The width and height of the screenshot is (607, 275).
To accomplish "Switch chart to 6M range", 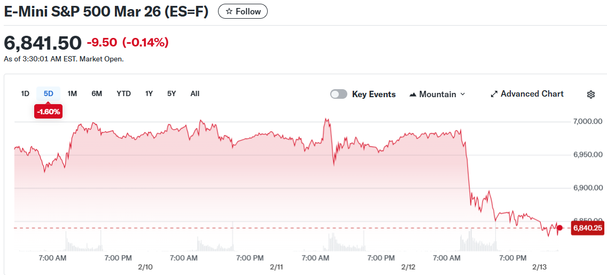I will pyautogui.click(x=97, y=93).
